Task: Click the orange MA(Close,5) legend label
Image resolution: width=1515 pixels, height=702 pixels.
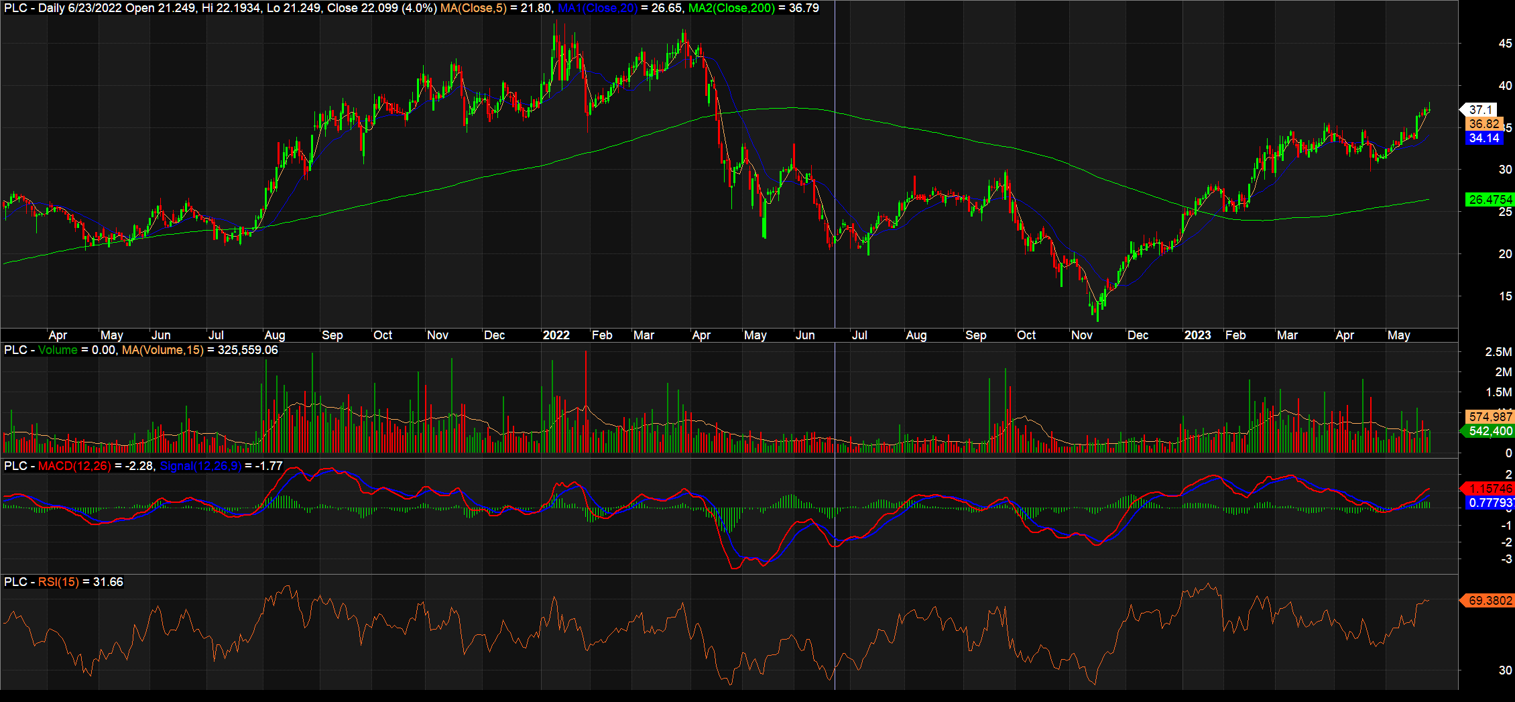Action: point(473,8)
